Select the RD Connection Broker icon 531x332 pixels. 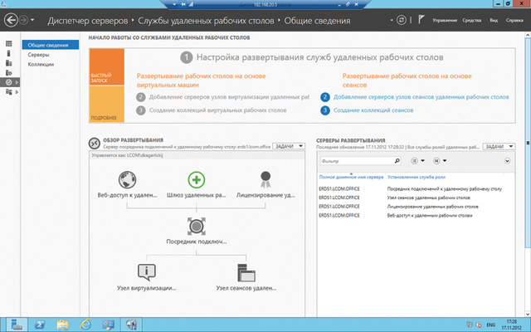[196, 226]
